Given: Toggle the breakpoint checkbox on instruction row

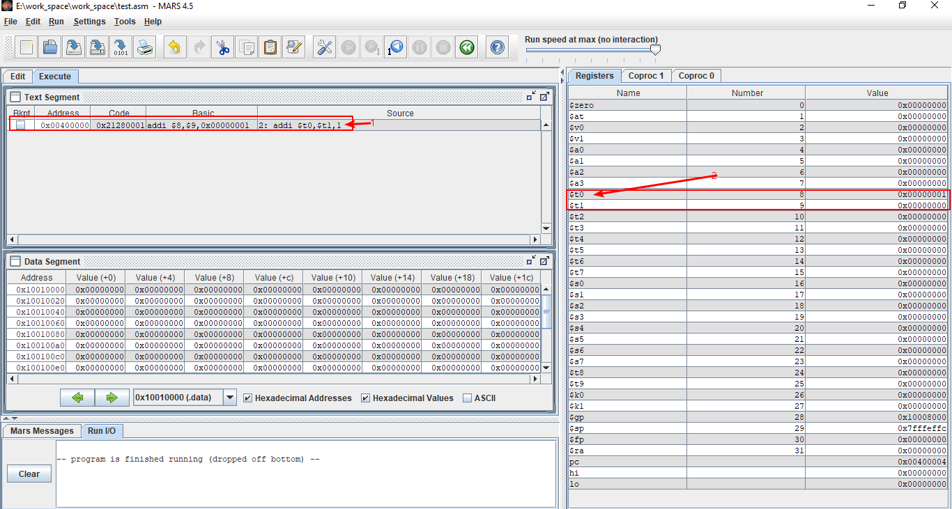Looking at the screenshot, I should [20, 125].
